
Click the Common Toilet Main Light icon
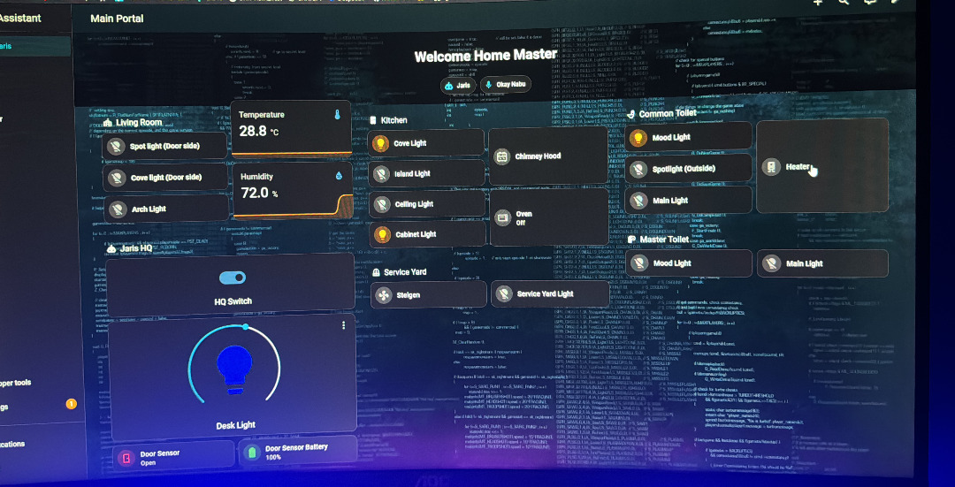coord(638,201)
